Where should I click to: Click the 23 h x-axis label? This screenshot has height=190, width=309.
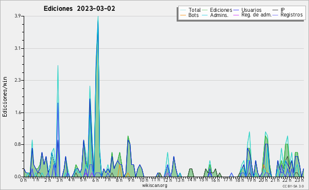[299, 180]
